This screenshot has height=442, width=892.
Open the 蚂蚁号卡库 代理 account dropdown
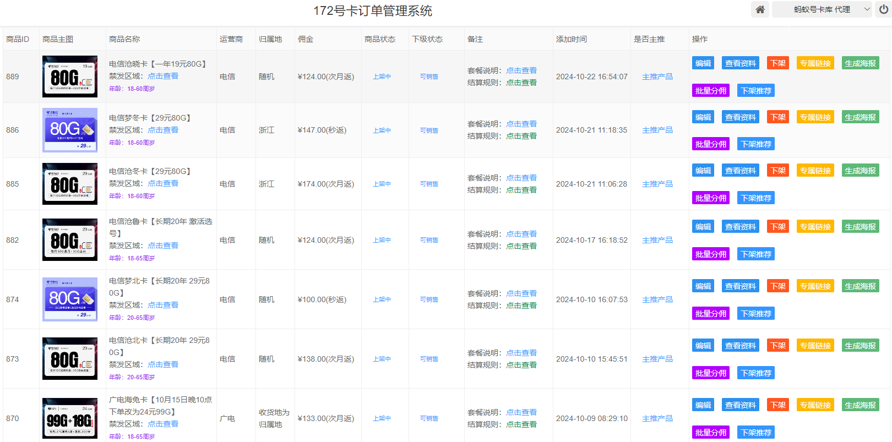click(822, 9)
